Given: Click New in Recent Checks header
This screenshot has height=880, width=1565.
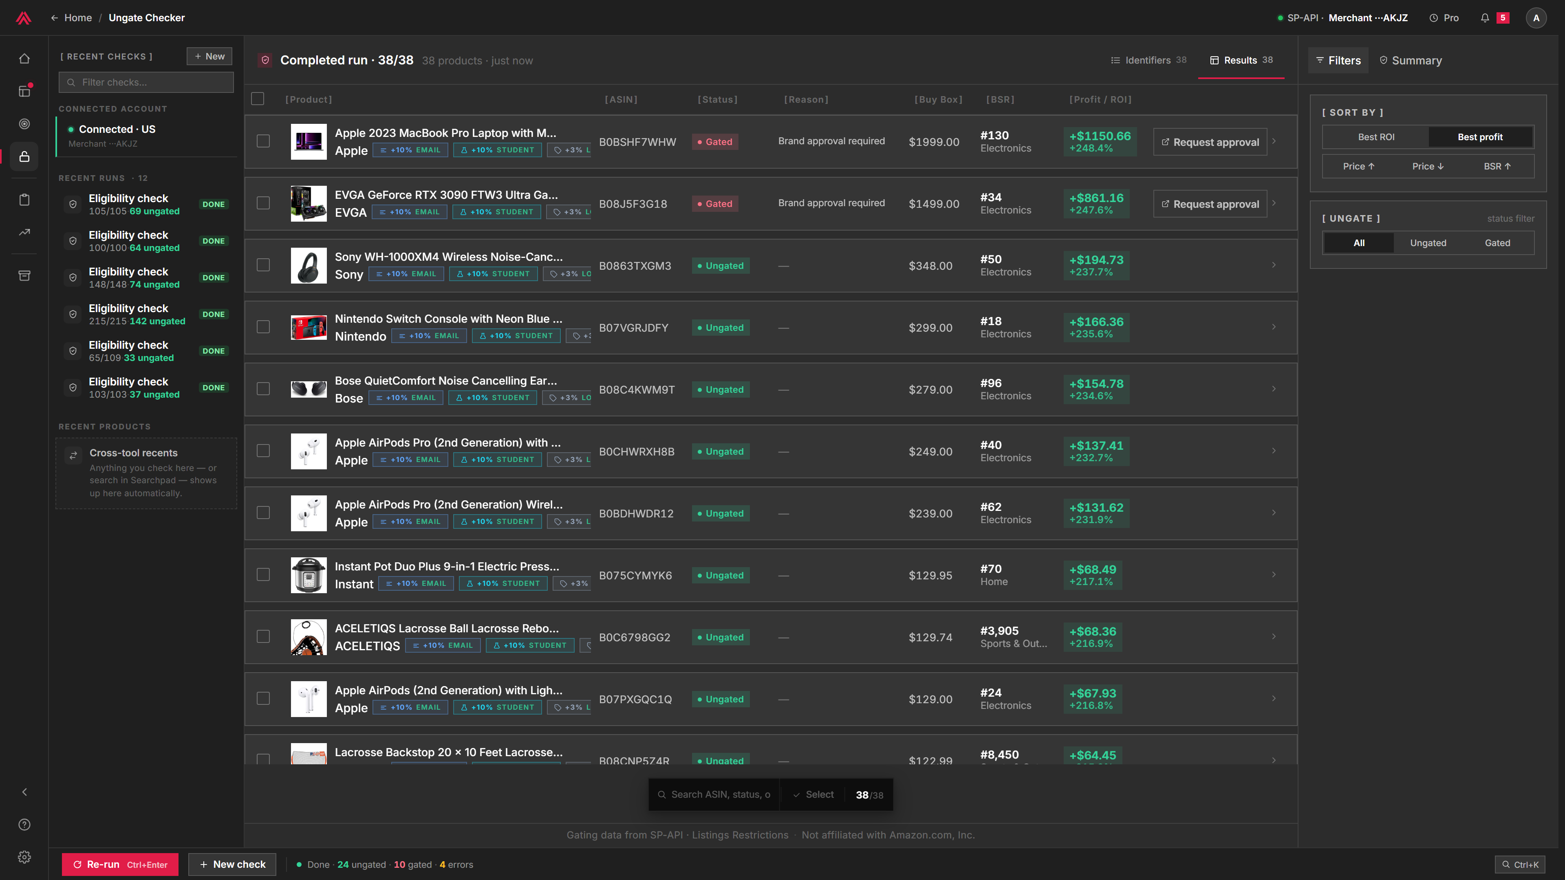Looking at the screenshot, I should pos(209,57).
